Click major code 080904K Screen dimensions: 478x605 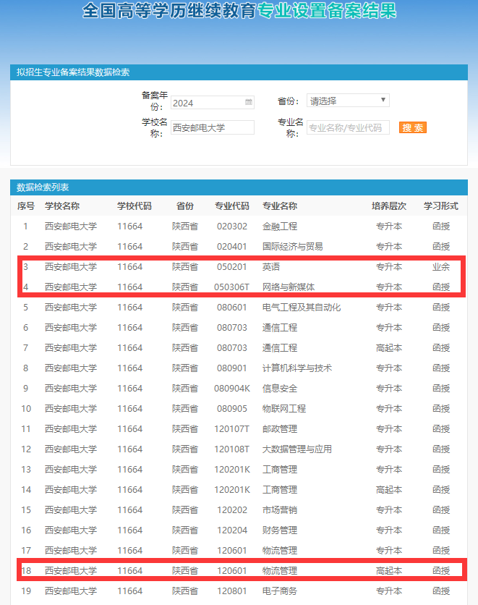[x=232, y=389]
